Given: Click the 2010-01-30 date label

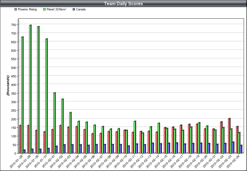Looking at the screenshot, I should tap(32, 161).
